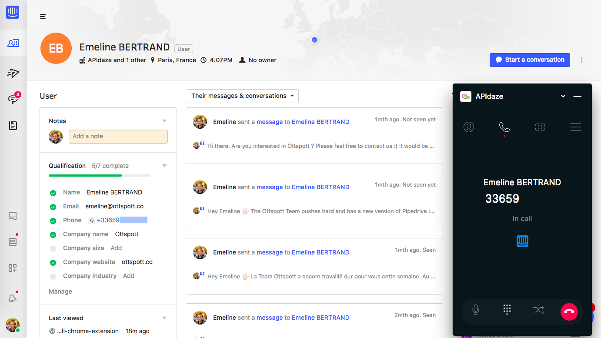Viewport: 601px width, 338px height.
Task: Open APIdaze hamburger menu icon
Action: coord(576,127)
